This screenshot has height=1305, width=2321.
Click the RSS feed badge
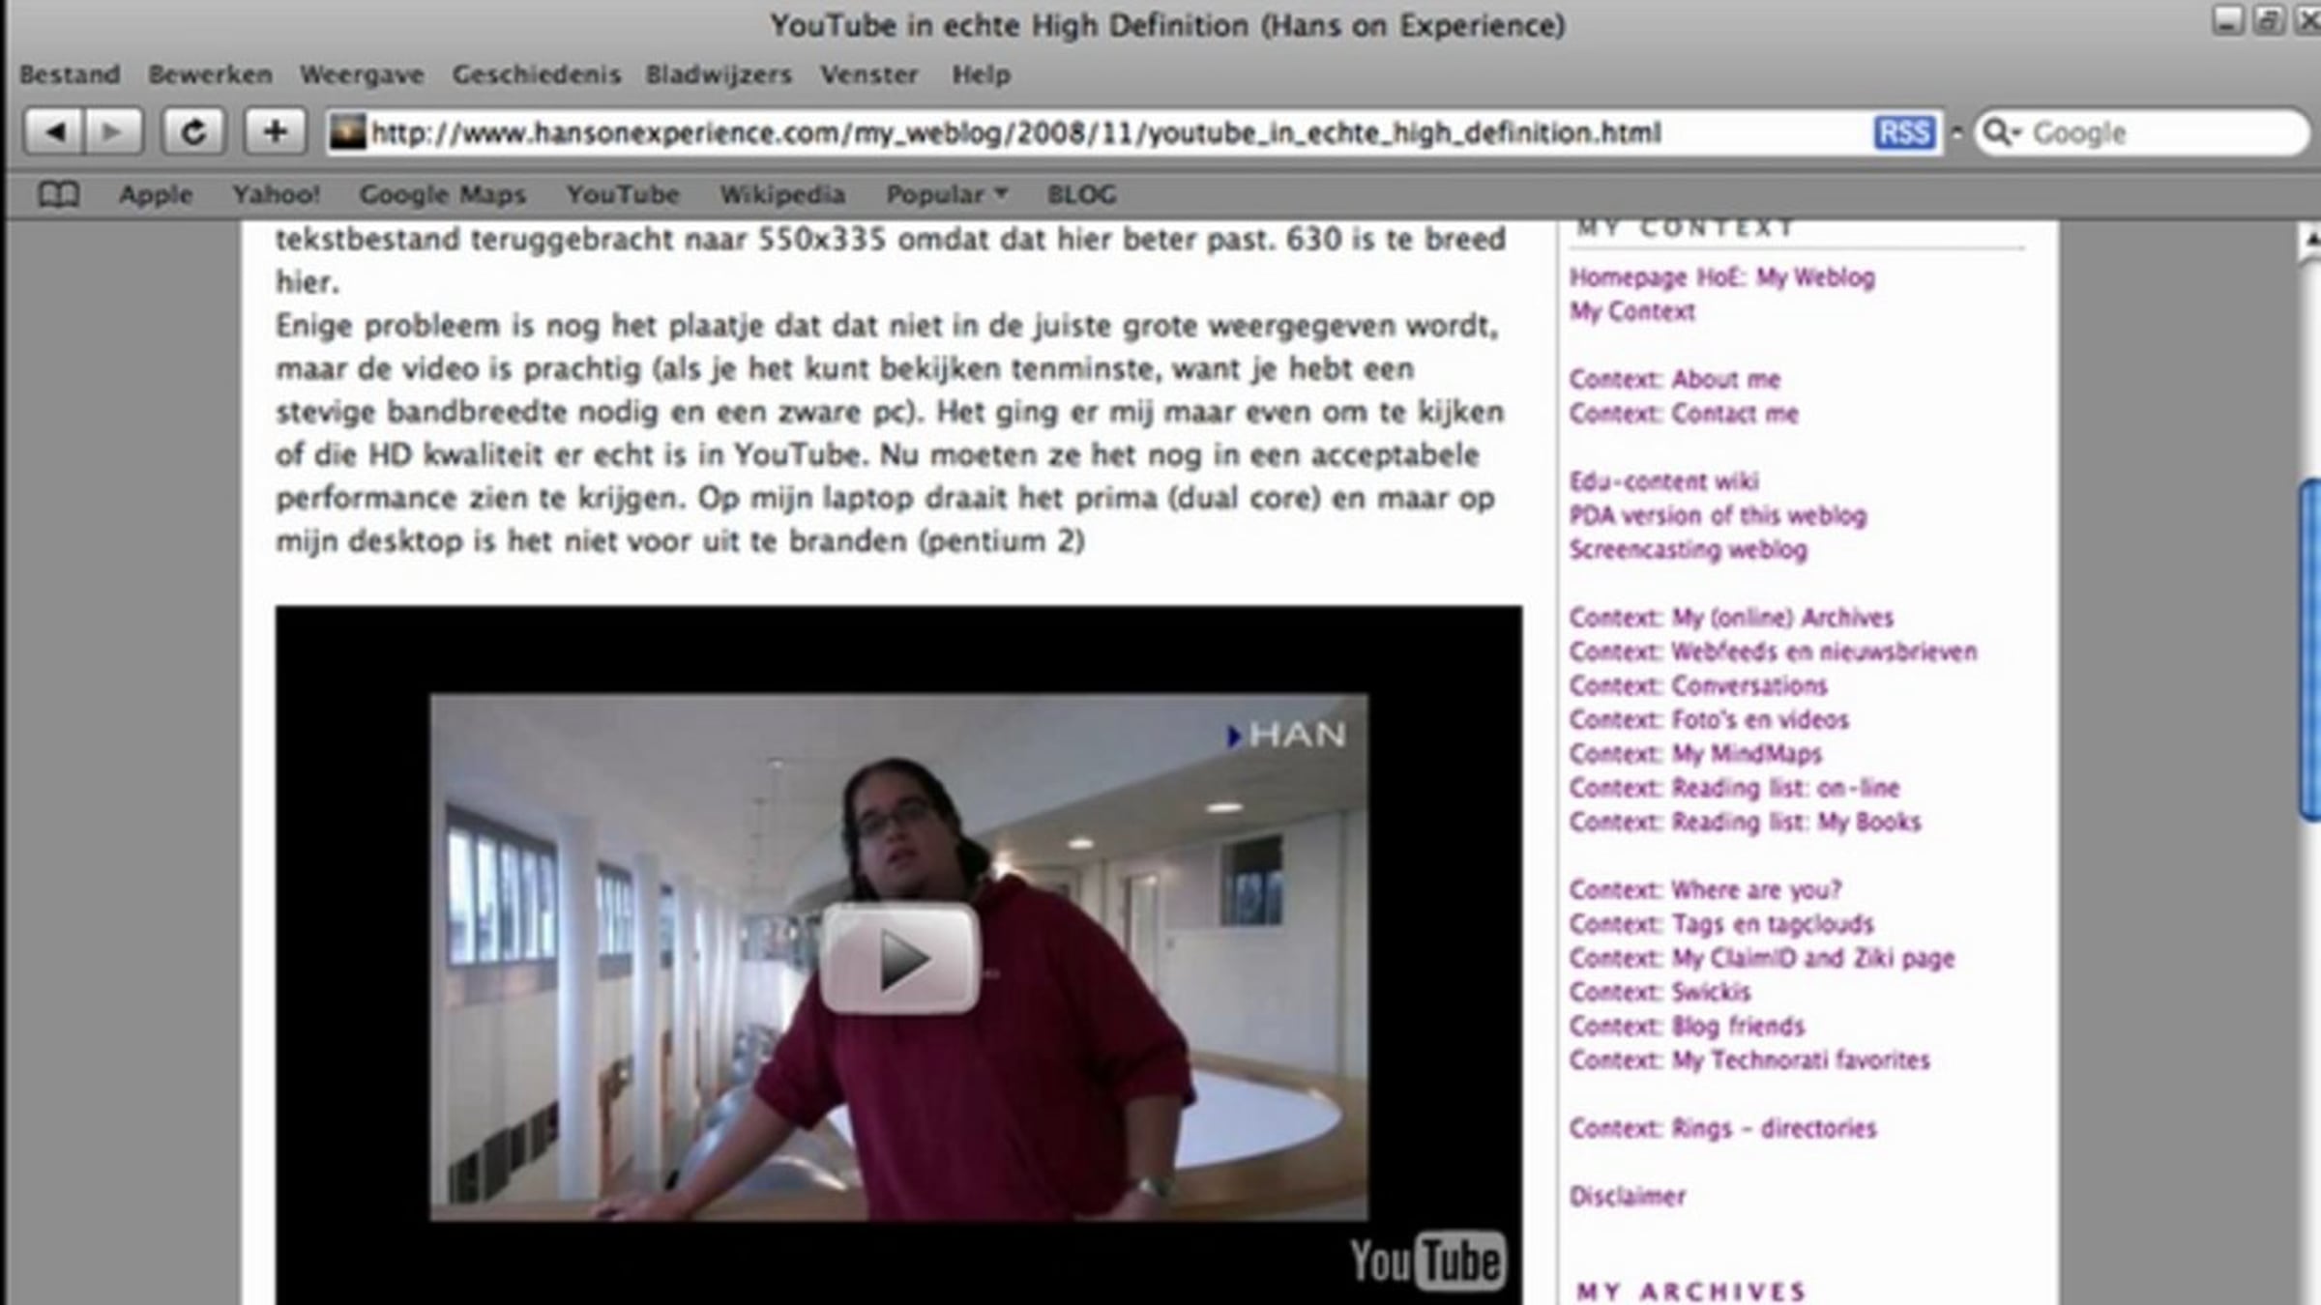click(x=1904, y=132)
